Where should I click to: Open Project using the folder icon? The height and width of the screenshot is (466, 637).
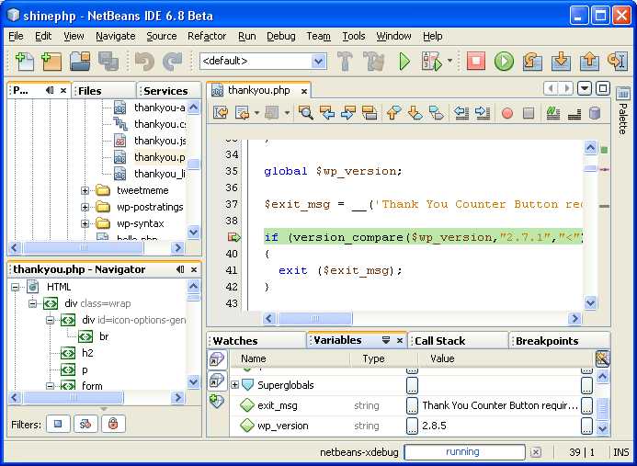click(x=80, y=62)
